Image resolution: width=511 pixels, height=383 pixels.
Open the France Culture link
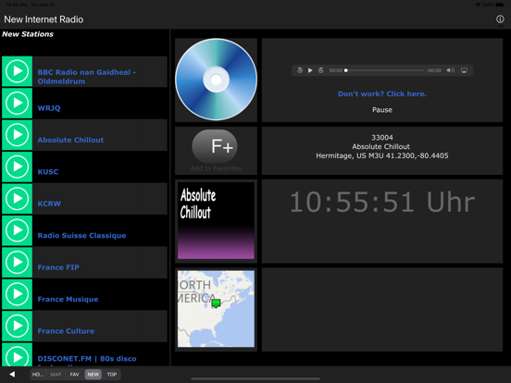[66, 331]
